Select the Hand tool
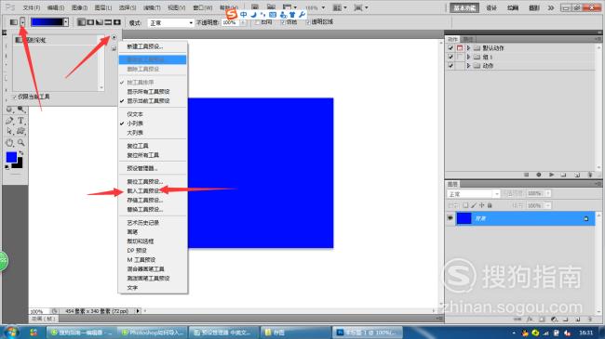The height and width of the screenshot is (339, 605). click(x=9, y=142)
